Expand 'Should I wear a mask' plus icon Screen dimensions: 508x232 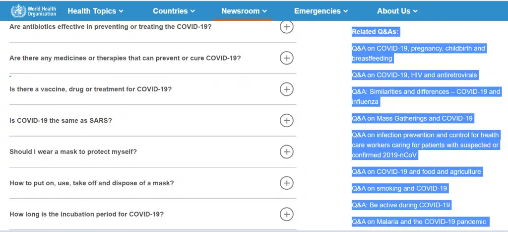click(x=286, y=152)
